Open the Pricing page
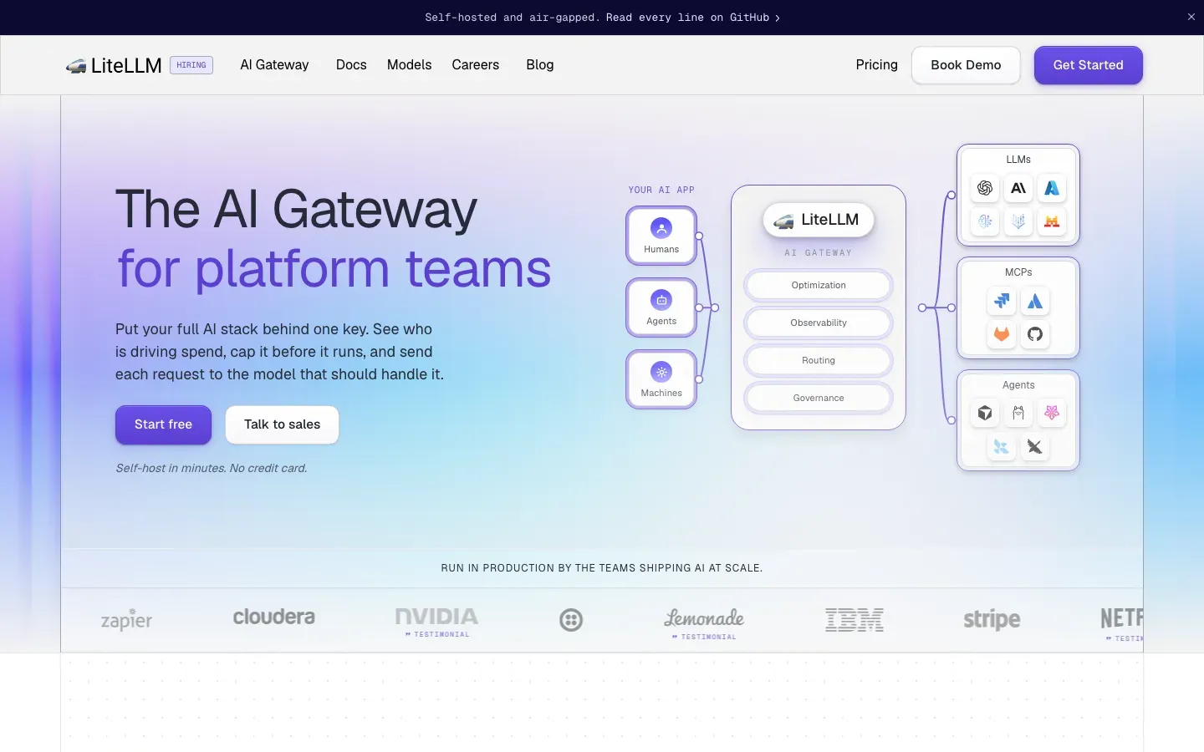The image size is (1204, 752). click(877, 65)
